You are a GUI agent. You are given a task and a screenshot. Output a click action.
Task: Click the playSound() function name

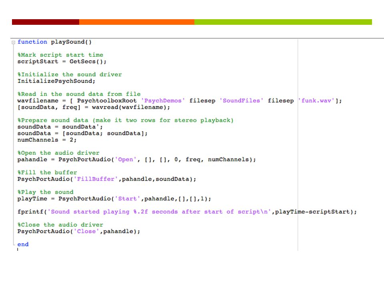pos(71,42)
